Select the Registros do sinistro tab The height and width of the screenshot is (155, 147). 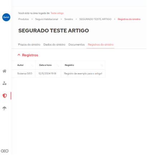point(101,45)
